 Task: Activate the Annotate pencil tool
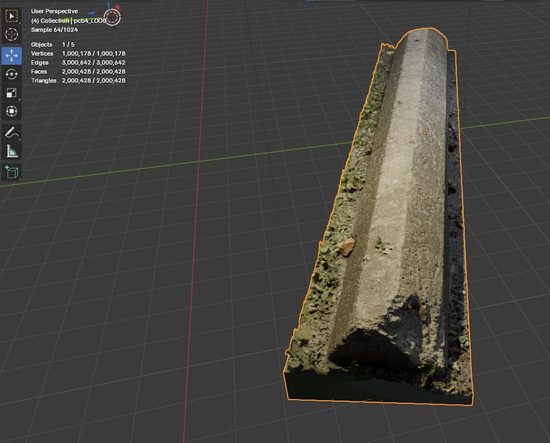(x=12, y=133)
